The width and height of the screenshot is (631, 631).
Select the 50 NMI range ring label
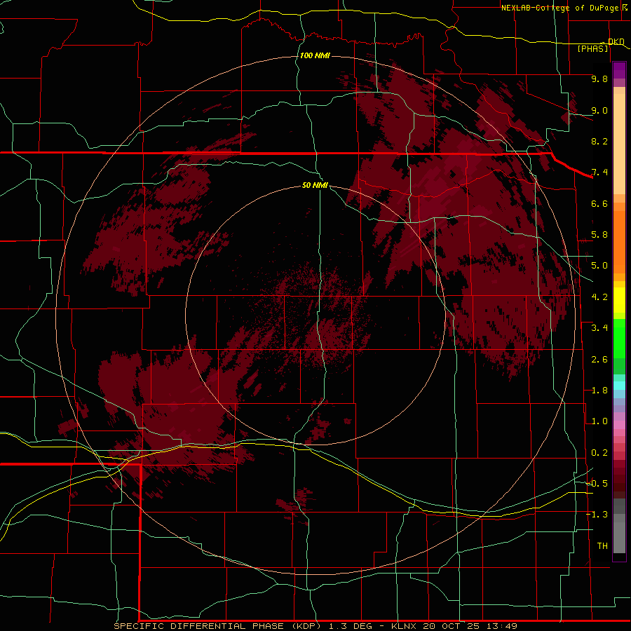pos(315,185)
